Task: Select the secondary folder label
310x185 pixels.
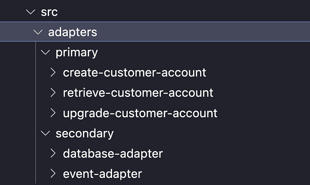Action: pos(85,134)
